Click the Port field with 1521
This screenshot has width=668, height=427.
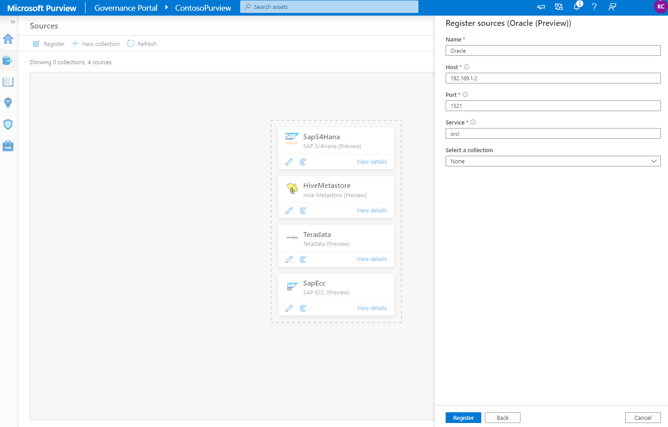pos(553,106)
